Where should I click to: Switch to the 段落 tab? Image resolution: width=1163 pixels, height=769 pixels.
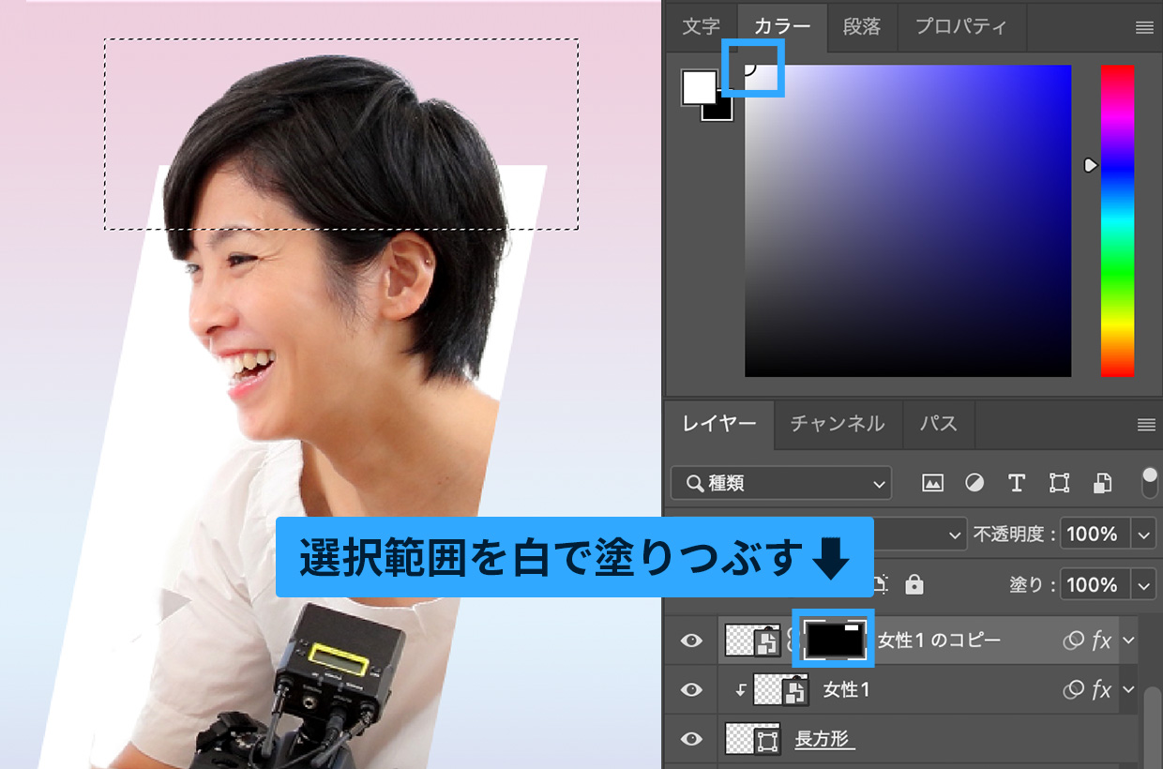[862, 26]
